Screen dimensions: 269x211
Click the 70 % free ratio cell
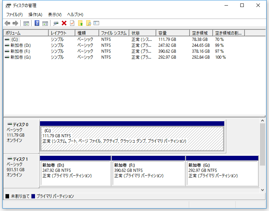219,39
